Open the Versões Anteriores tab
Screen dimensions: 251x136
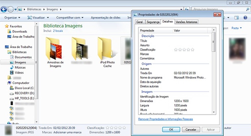pyautogui.click(x=186, y=22)
